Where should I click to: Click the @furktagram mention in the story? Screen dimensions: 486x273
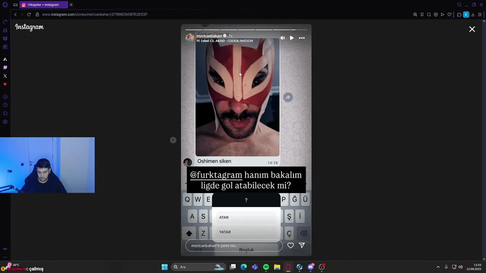(216, 175)
